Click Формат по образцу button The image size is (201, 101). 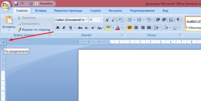[x=34, y=30]
